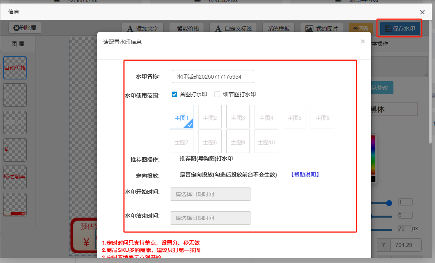Toggle 是否定向投放 checkbox
Image resolution: width=435 pixels, height=263 pixels.
click(x=175, y=175)
